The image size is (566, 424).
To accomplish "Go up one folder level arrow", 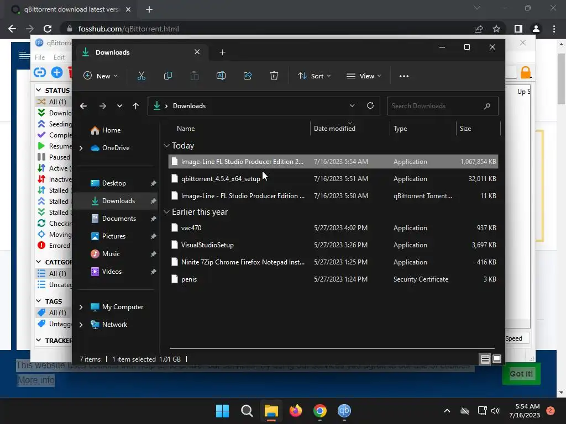I will [136, 106].
